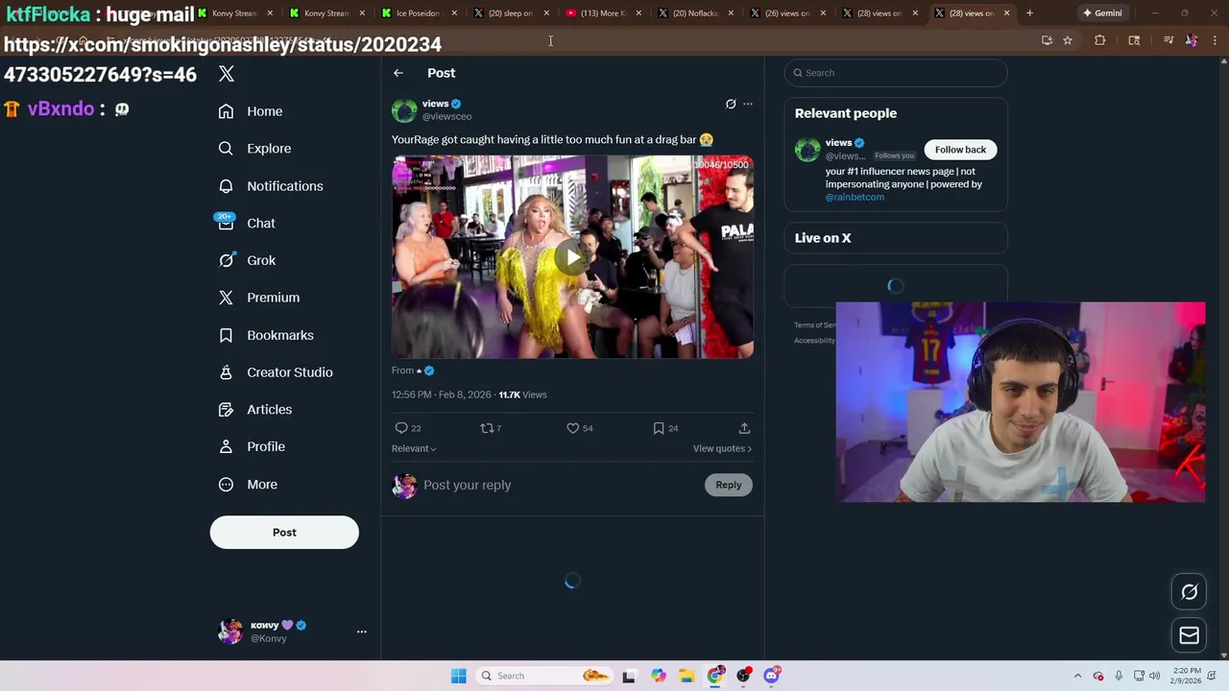Click the X logo in the sidebar
Viewport: 1229px width, 691px height.
coord(227,73)
